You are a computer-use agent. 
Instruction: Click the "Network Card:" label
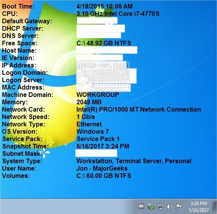click(x=23, y=109)
